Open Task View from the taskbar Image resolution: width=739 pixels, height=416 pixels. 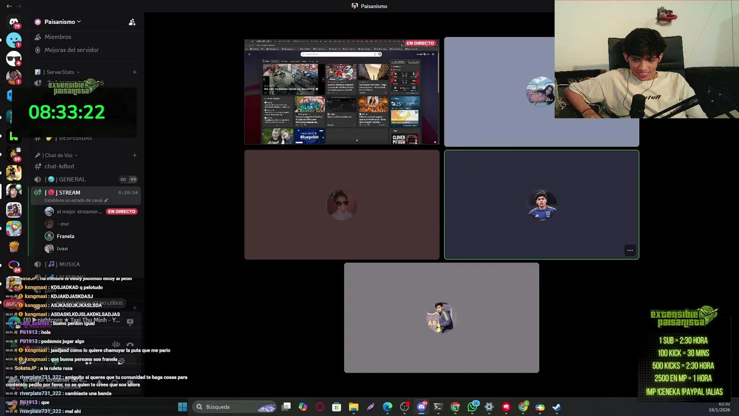point(286,407)
